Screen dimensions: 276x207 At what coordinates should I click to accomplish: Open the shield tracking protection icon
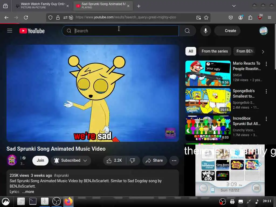[50, 18]
